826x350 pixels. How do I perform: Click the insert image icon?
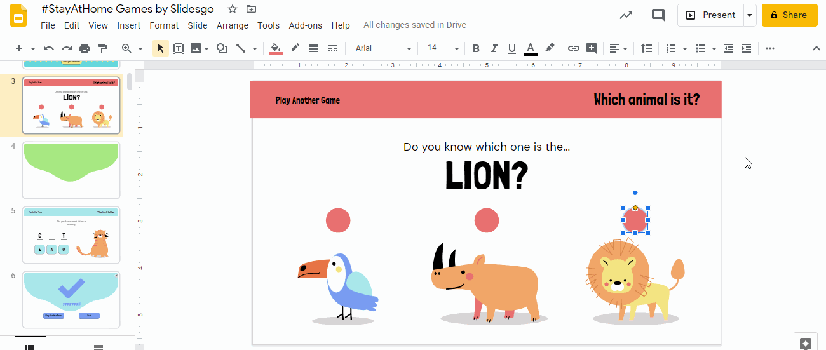(x=196, y=48)
